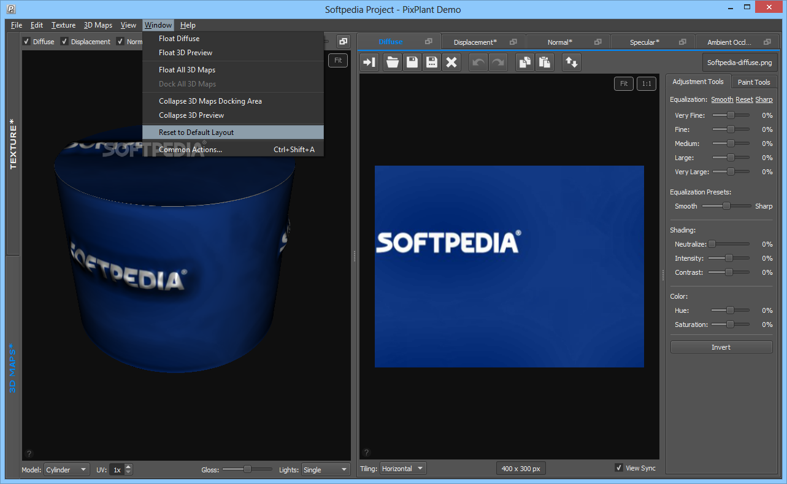Click the Save As floppy icon with dots
The height and width of the screenshot is (484, 787).
[x=432, y=62]
